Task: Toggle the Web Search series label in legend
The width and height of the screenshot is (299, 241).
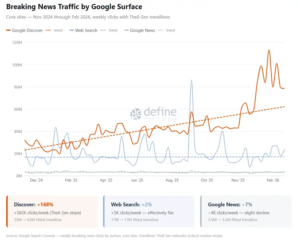Action: pos(86,30)
